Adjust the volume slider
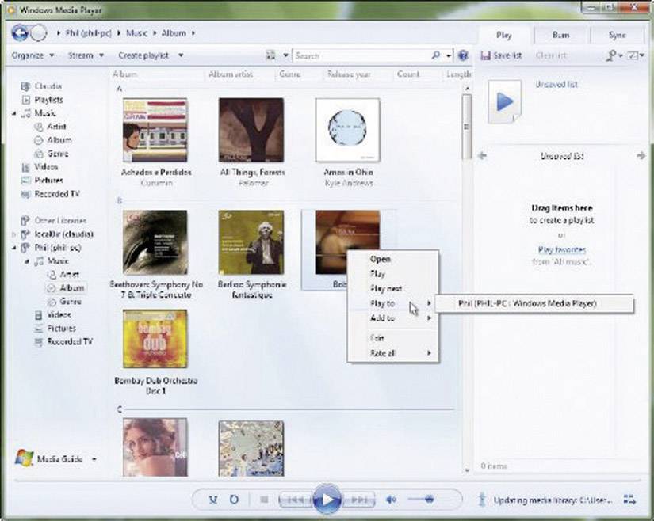 coord(421,499)
